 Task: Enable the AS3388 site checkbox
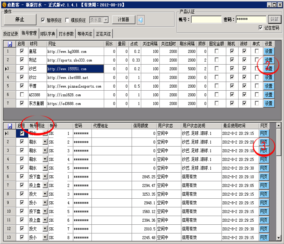click(22, 95)
